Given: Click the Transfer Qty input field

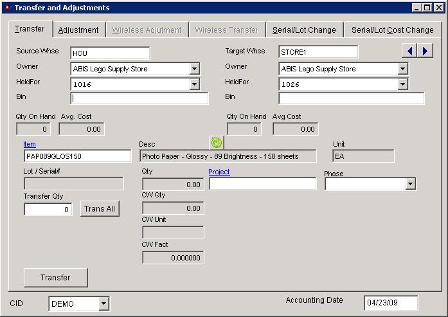Looking at the screenshot, I should [48, 210].
